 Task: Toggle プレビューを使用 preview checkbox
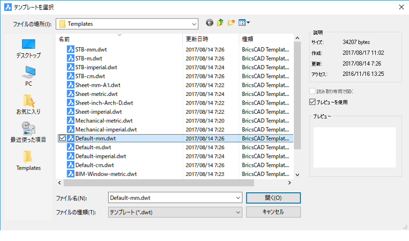(x=312, y=102)
